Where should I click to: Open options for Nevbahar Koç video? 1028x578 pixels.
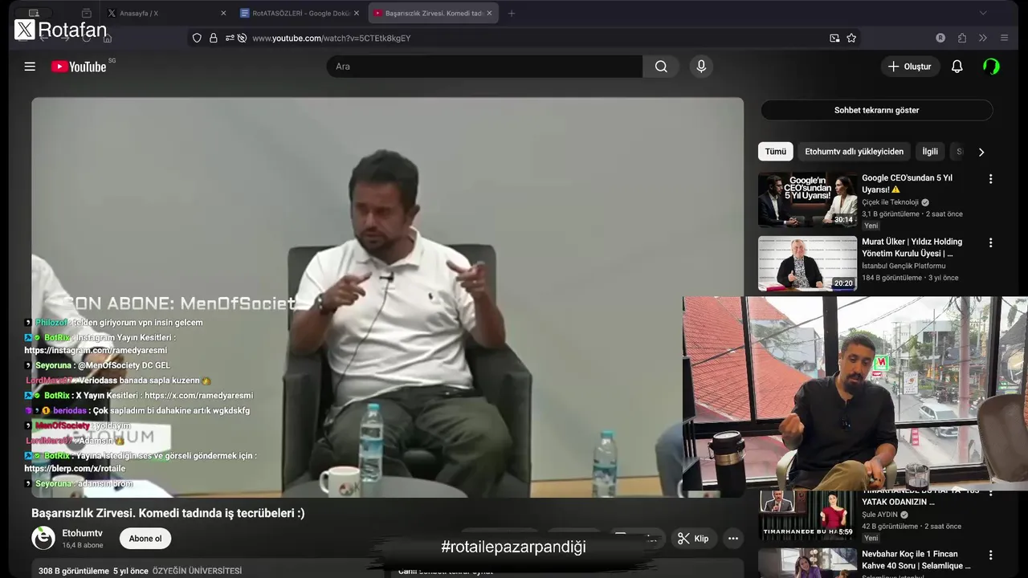point(990,555)
